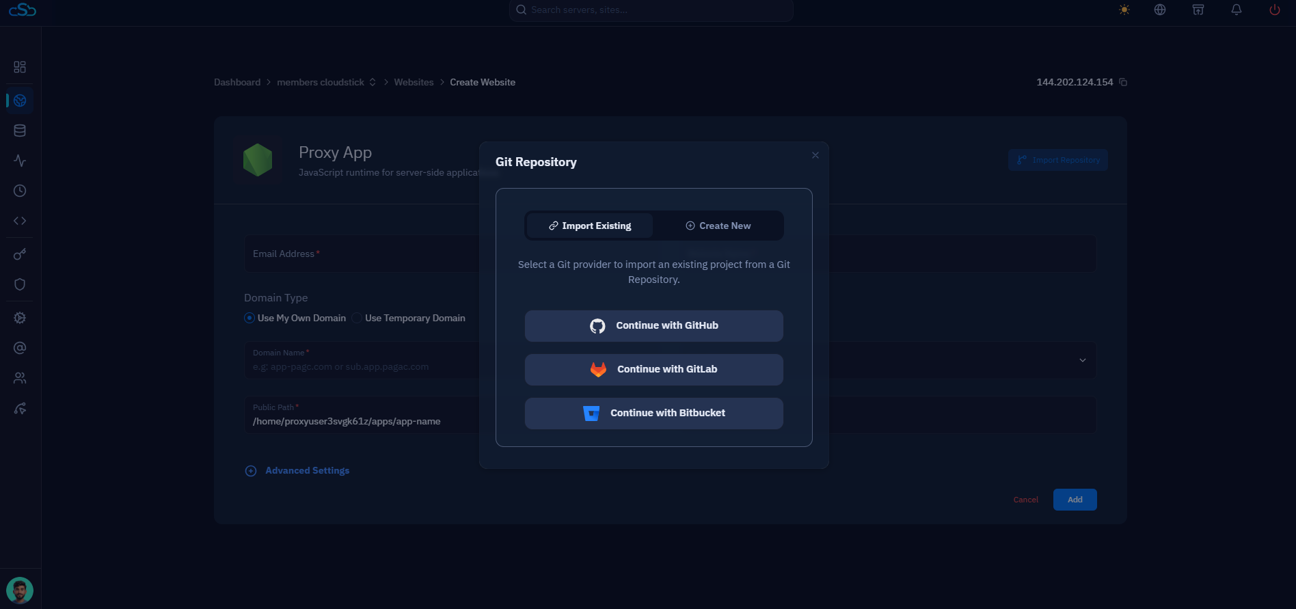The width and height of the screenshot is (1296, 609).
Task: Open the dashboard grid icon in sidebar
Action: (20, 67)
